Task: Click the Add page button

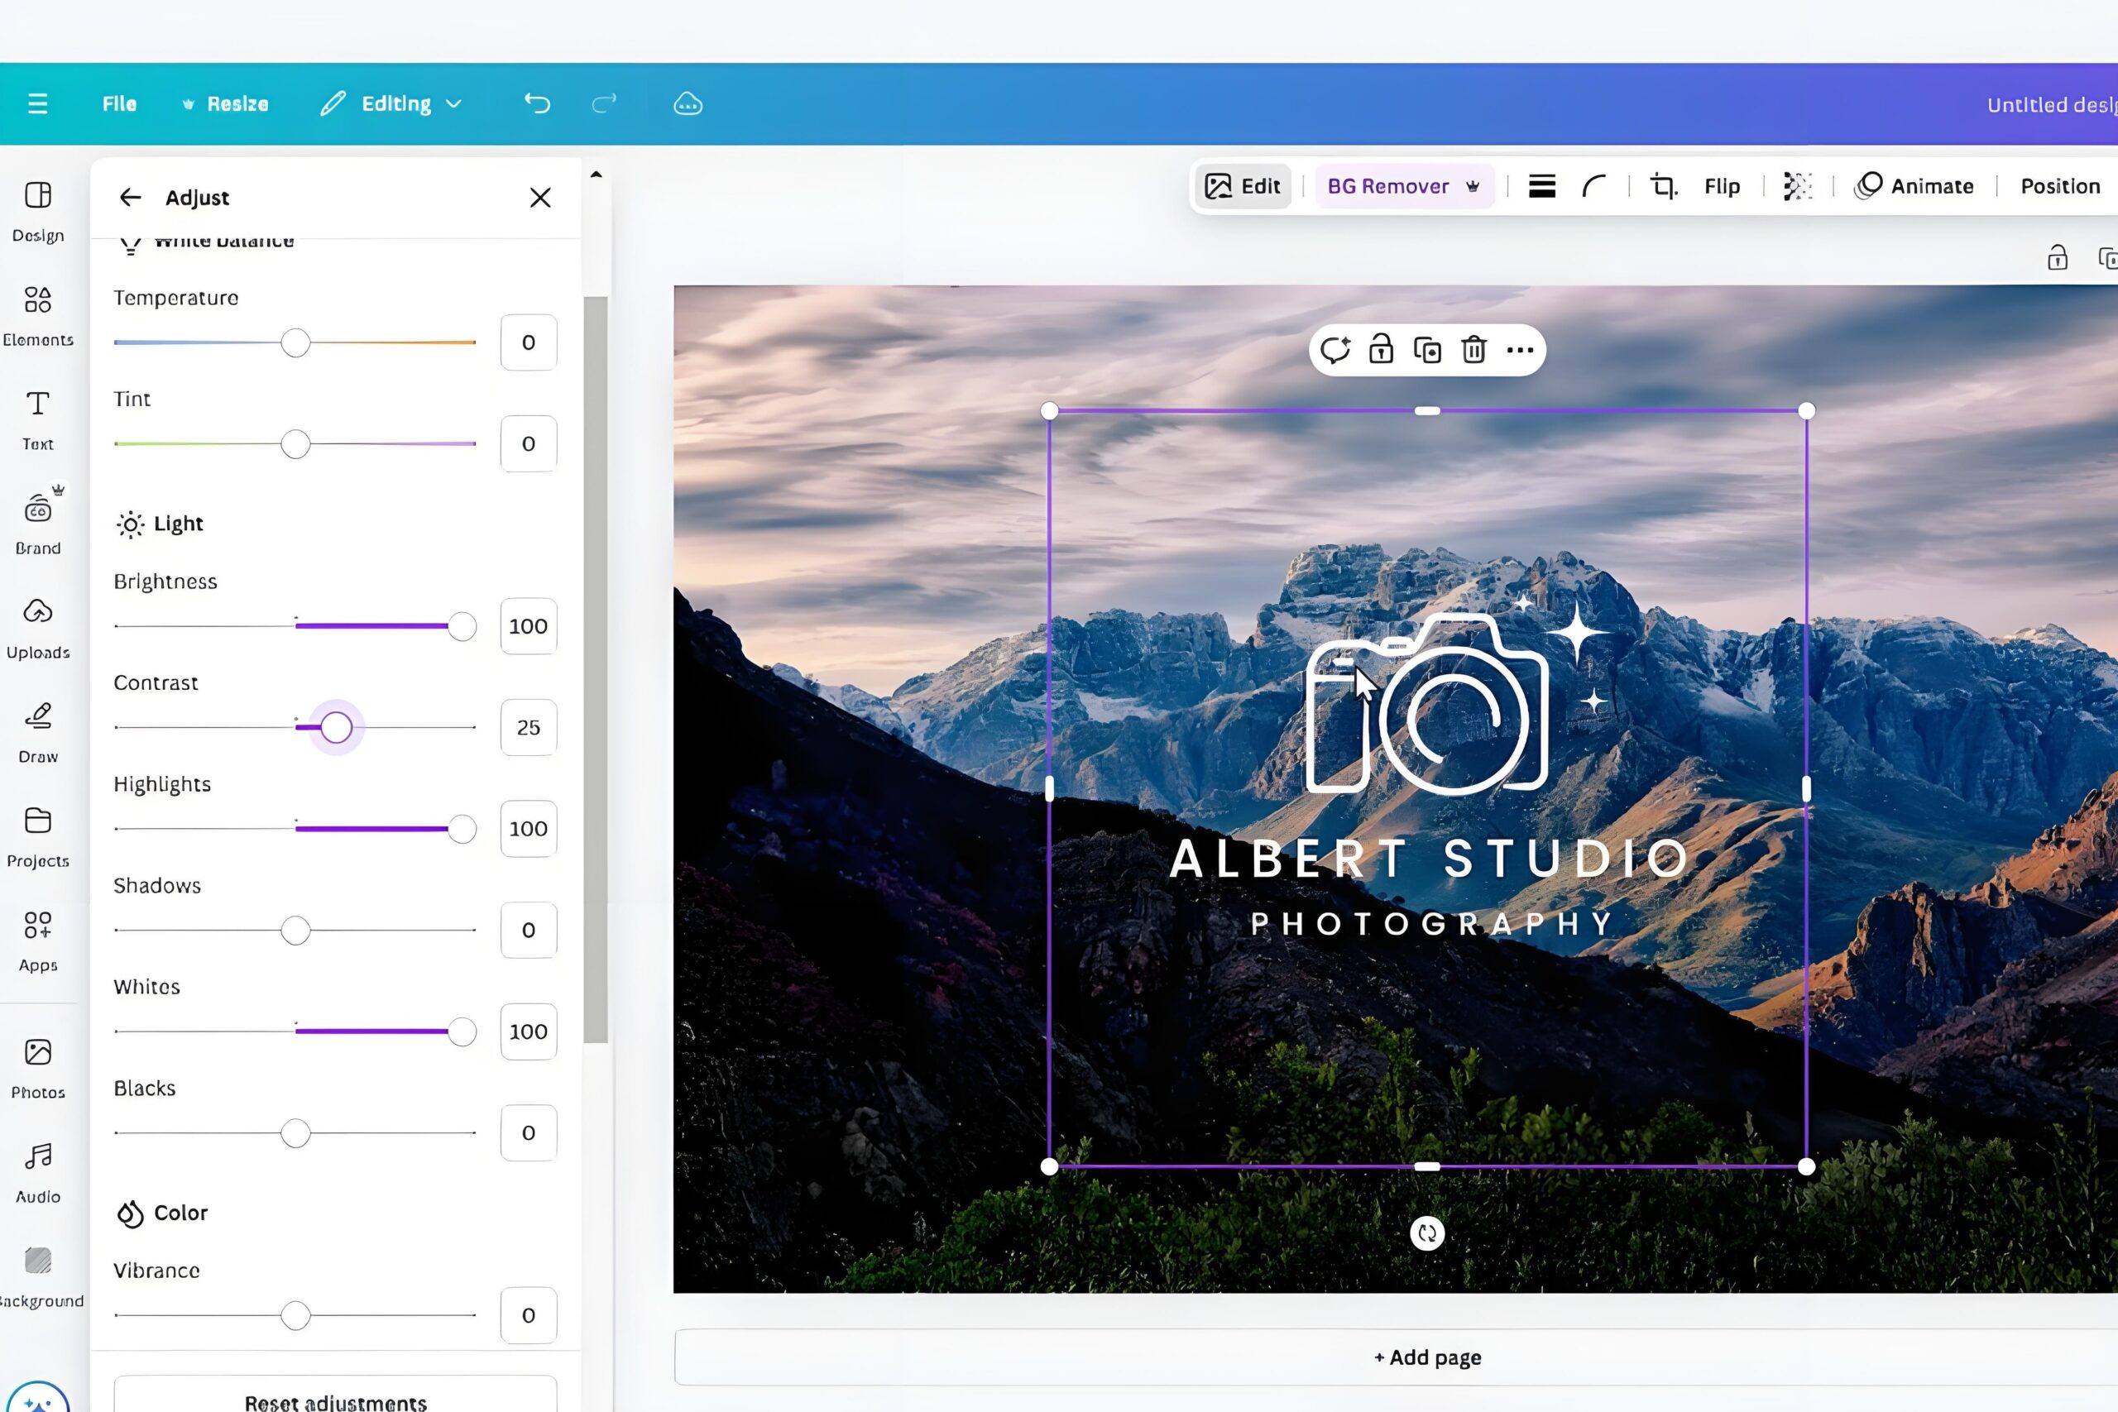Action: (x=1427, y=1357)
